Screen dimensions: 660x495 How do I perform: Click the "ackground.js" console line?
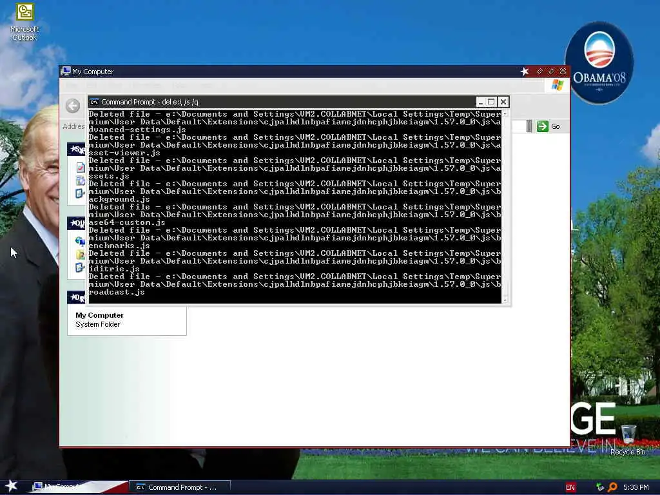119,199
